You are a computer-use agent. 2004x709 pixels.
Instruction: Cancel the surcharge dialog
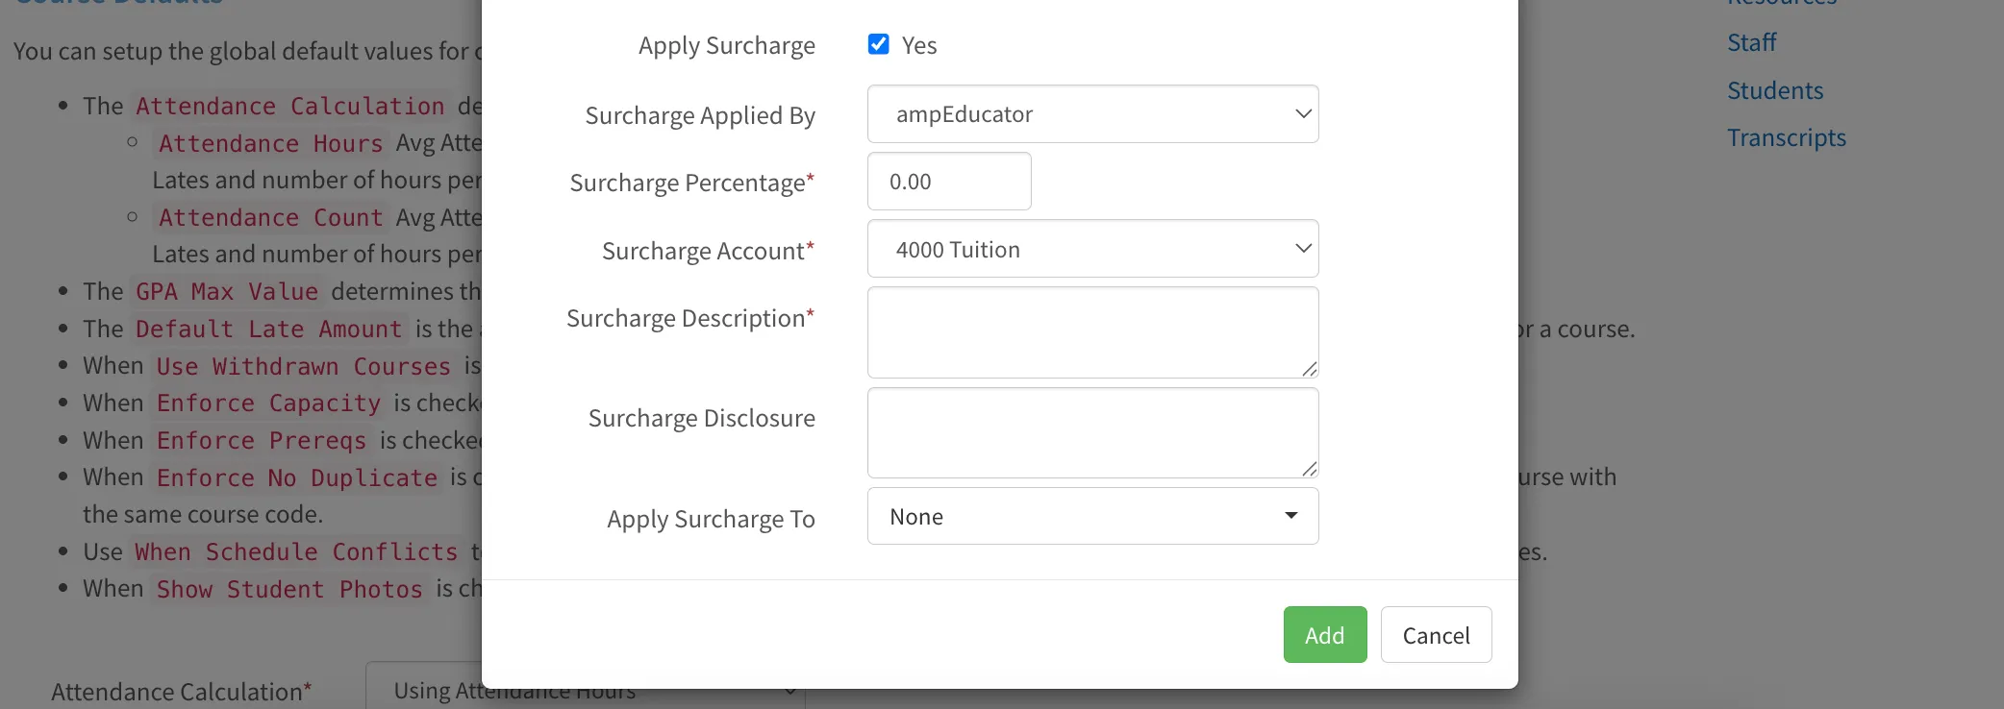click(1436, 635)
